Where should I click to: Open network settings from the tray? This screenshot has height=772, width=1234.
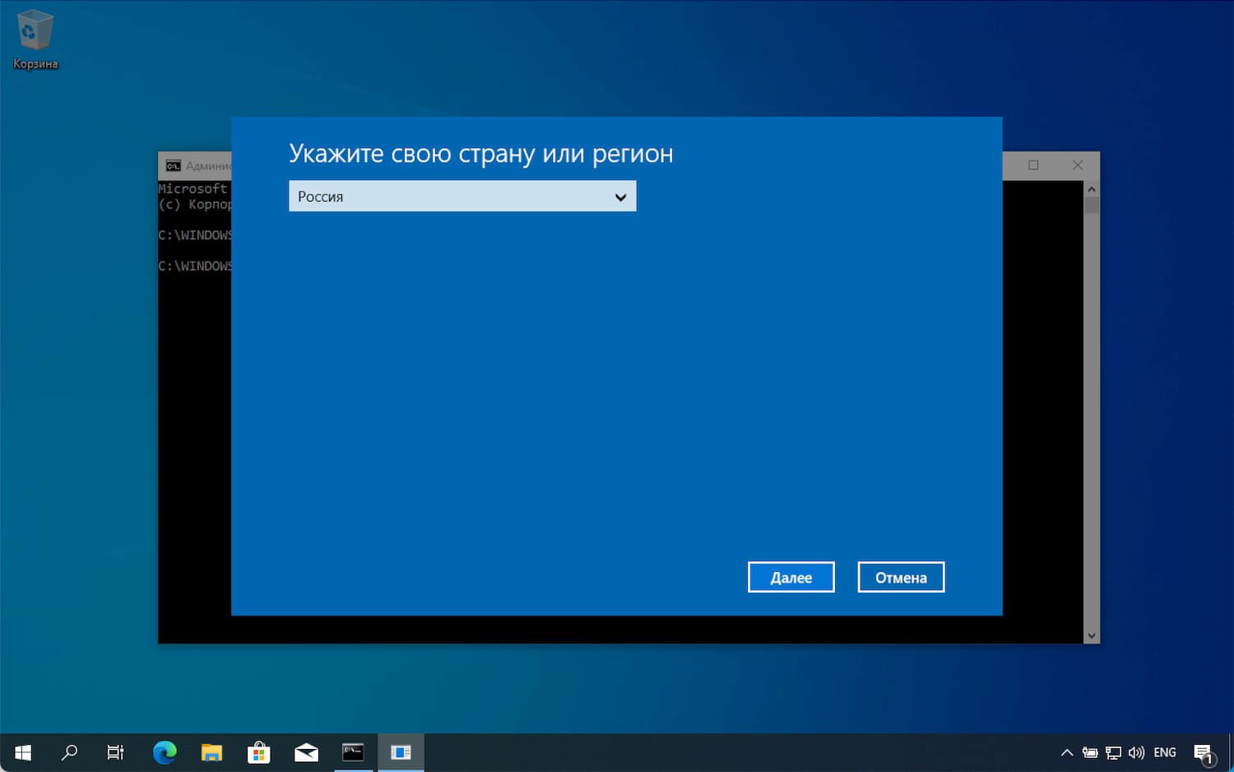[x=1113, y=751]
